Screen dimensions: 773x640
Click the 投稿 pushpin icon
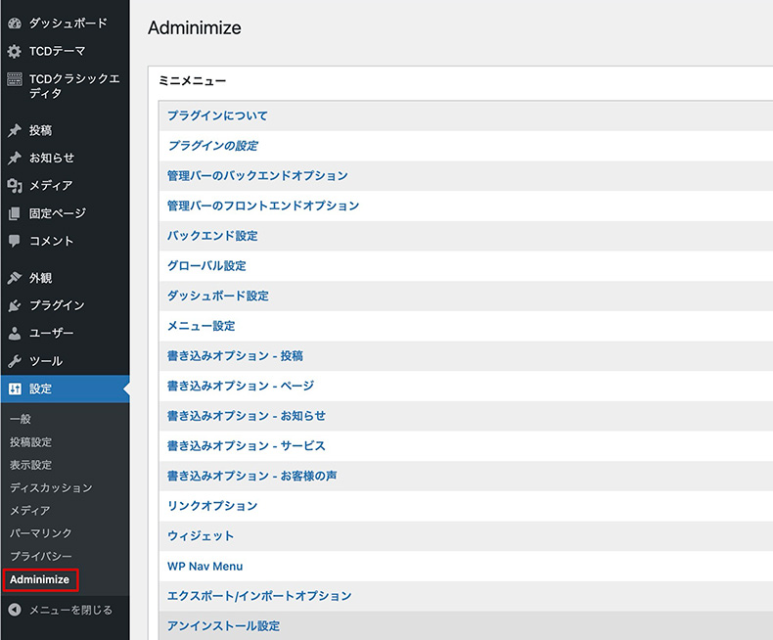pos(14,130)
